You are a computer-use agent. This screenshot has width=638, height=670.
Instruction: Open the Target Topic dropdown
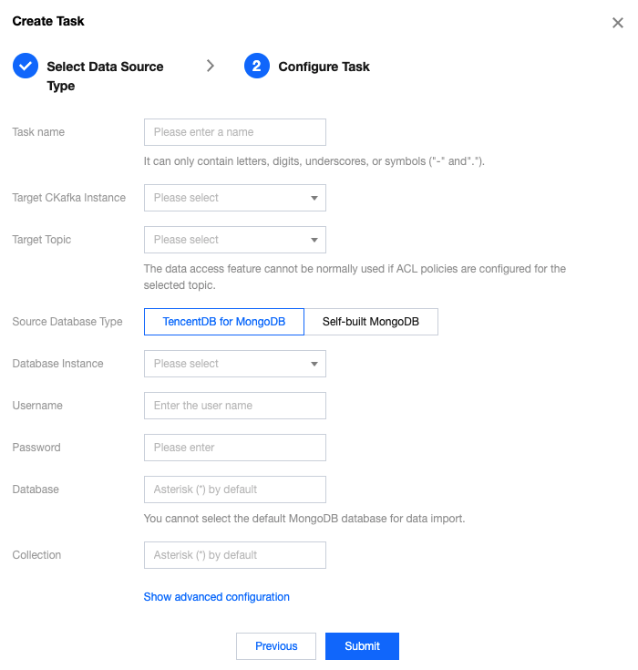[235, 240]
